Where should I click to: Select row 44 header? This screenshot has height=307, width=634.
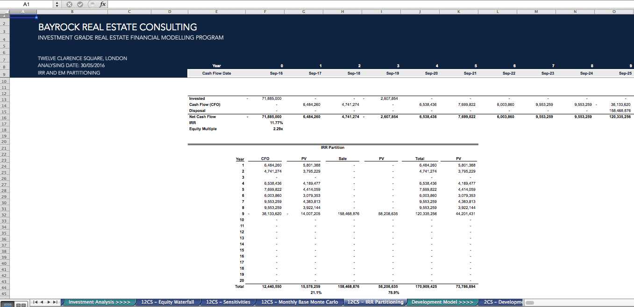click(x=4, y=288)
